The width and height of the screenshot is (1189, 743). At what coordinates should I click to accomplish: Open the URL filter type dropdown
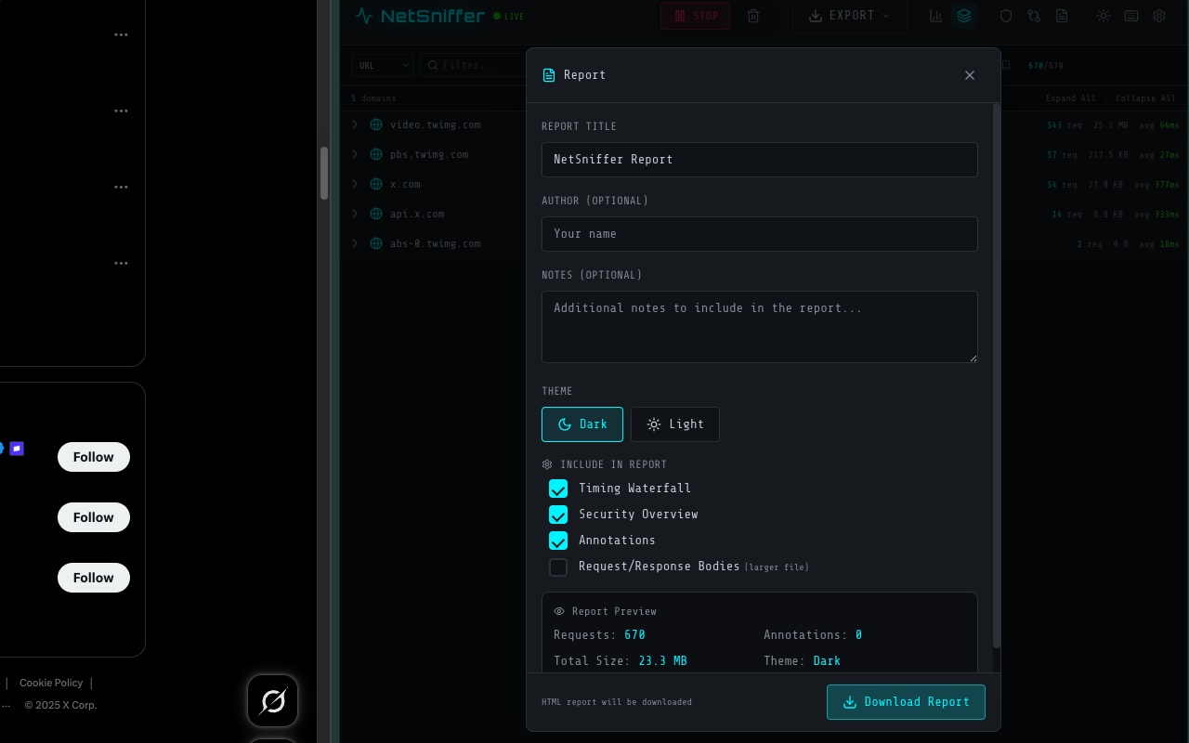[383, 65]
